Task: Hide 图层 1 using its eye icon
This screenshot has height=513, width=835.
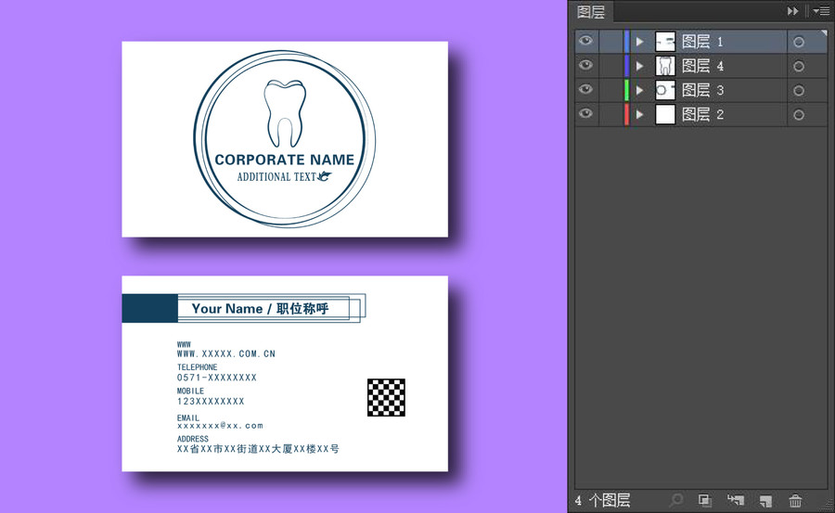Action: point(585,41)
